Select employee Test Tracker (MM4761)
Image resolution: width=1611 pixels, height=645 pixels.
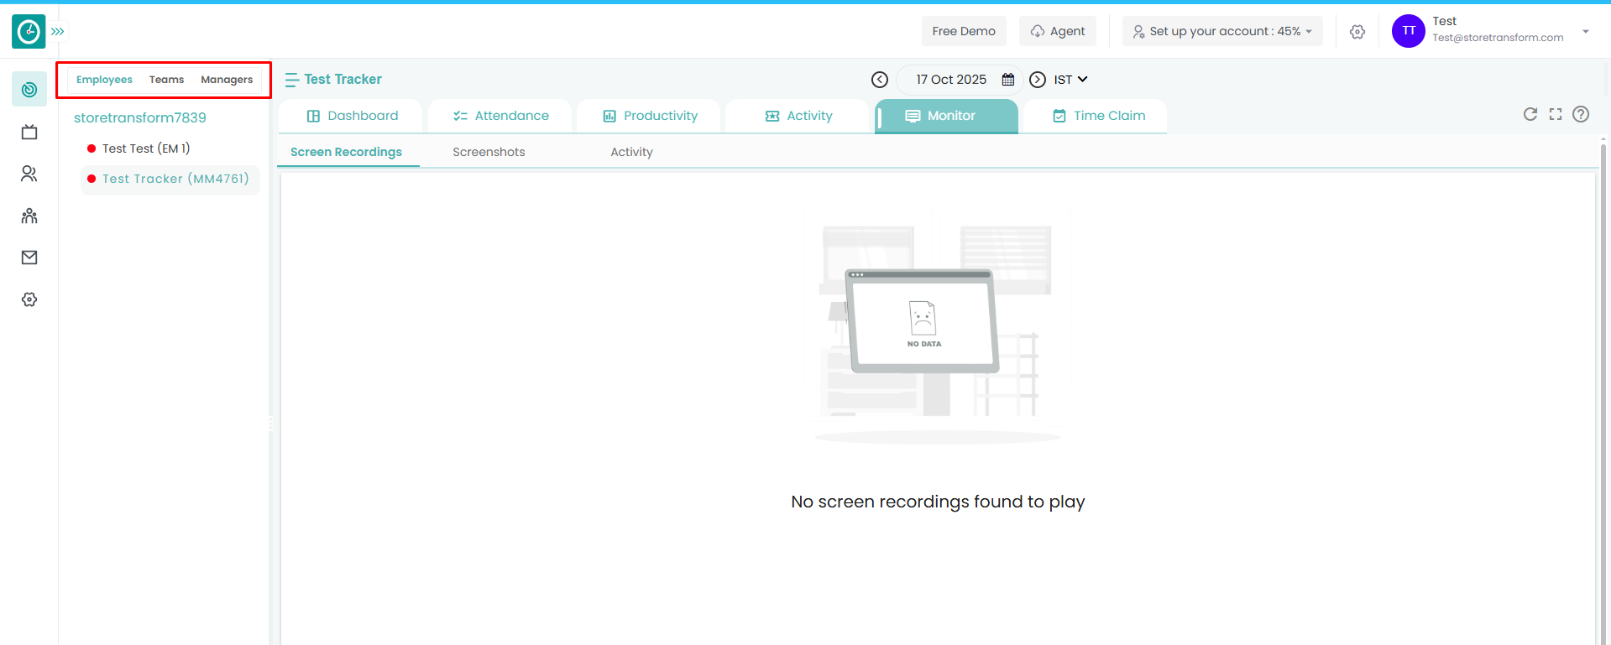[170, 179]
